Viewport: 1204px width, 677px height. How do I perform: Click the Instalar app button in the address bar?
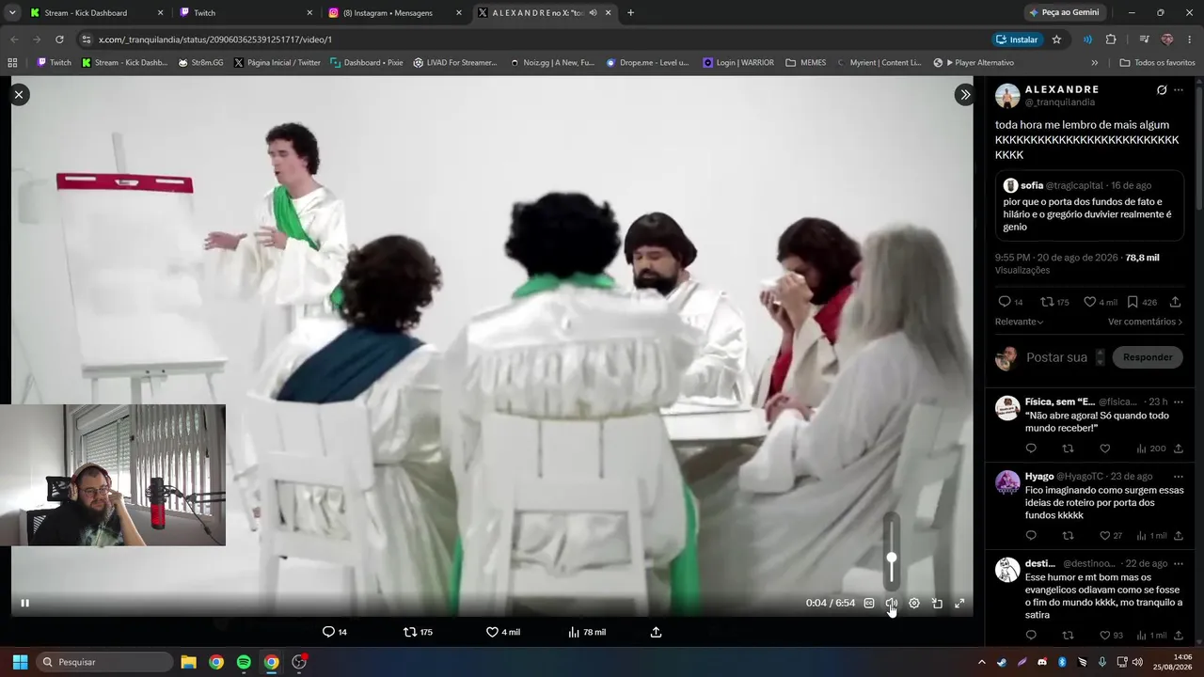1017,39
